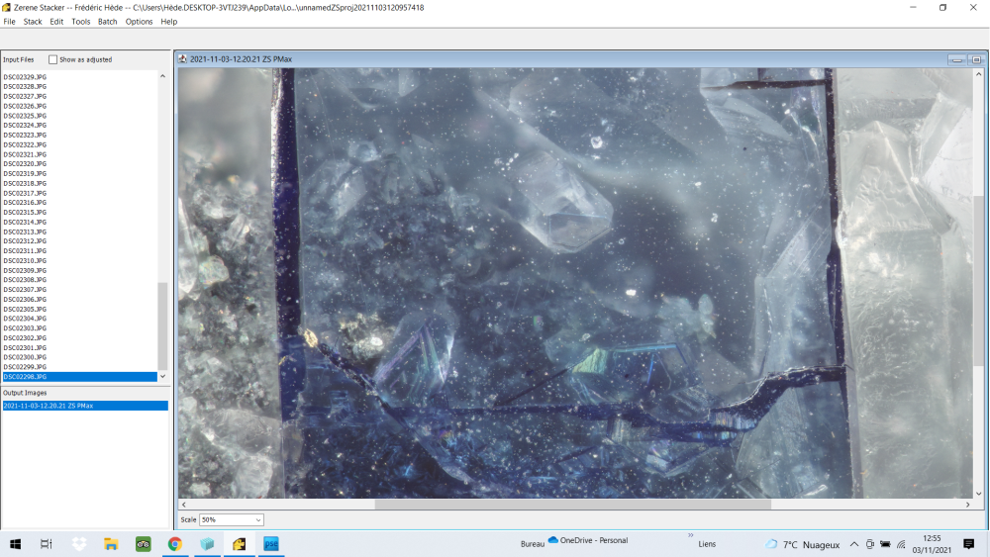Open the Options menu
This screenshot has height=557, width=990.
point(139,21)
